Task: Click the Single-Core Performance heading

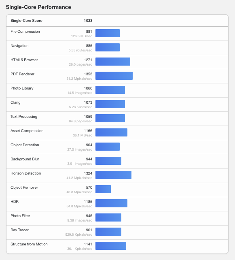Action: [38, 7]
